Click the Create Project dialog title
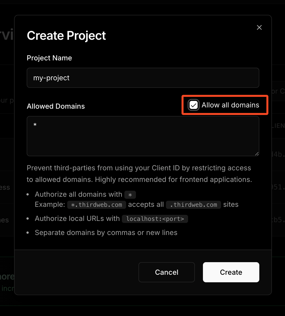Screen dimensions: 285x316 coord(66,35)
